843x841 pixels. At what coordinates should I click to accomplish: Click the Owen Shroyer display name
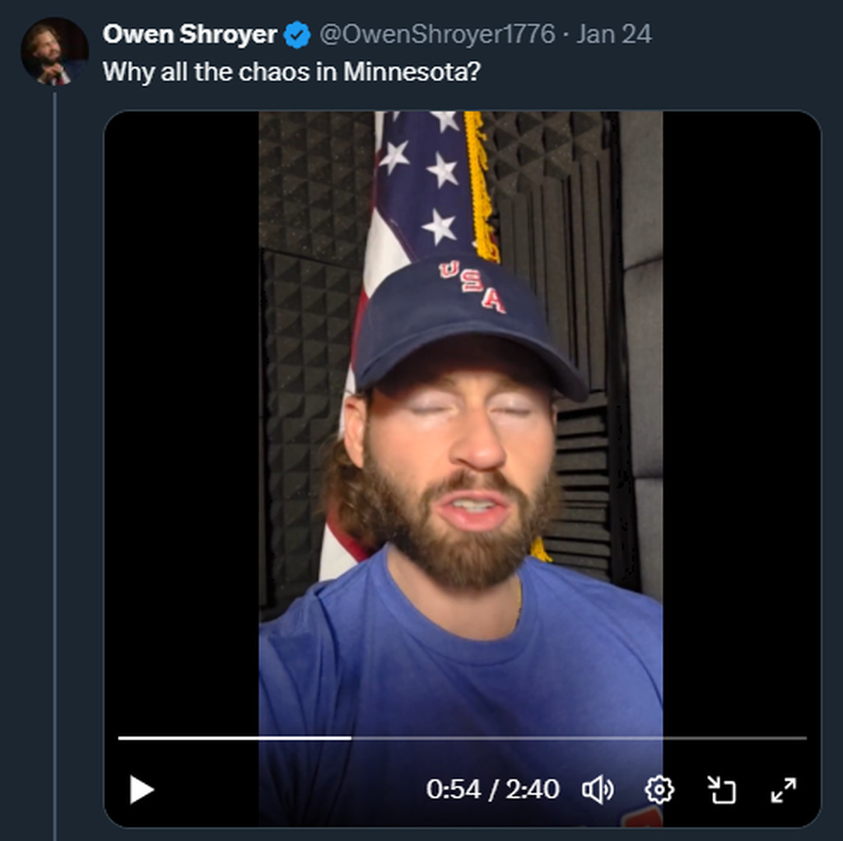click(x=189, y=35)
